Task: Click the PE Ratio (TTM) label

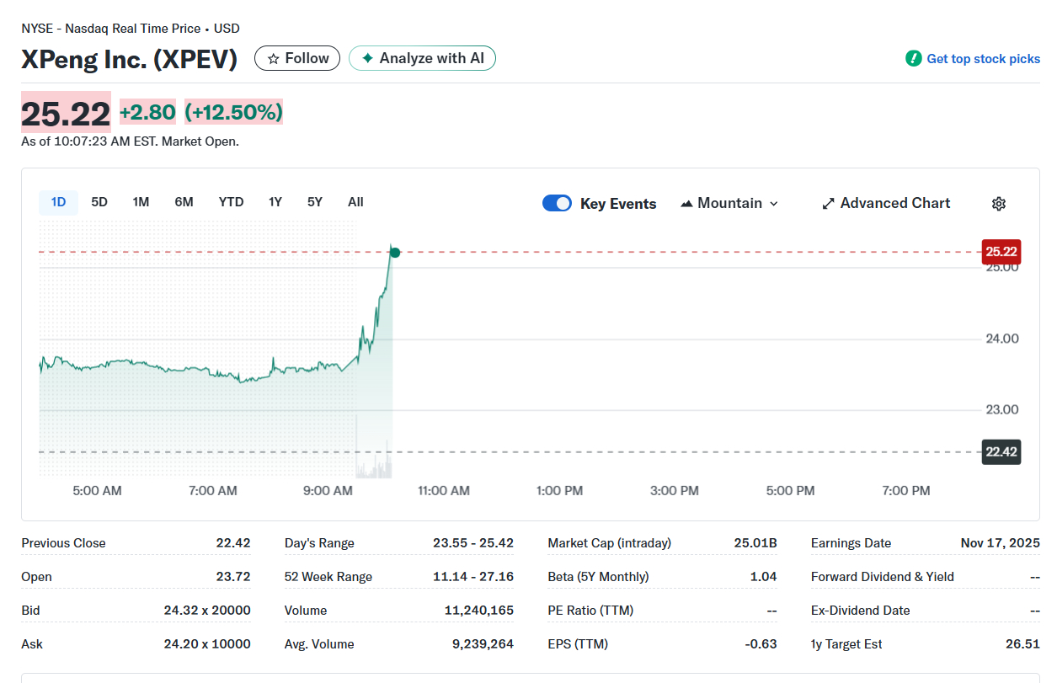Action: [590, 611]
